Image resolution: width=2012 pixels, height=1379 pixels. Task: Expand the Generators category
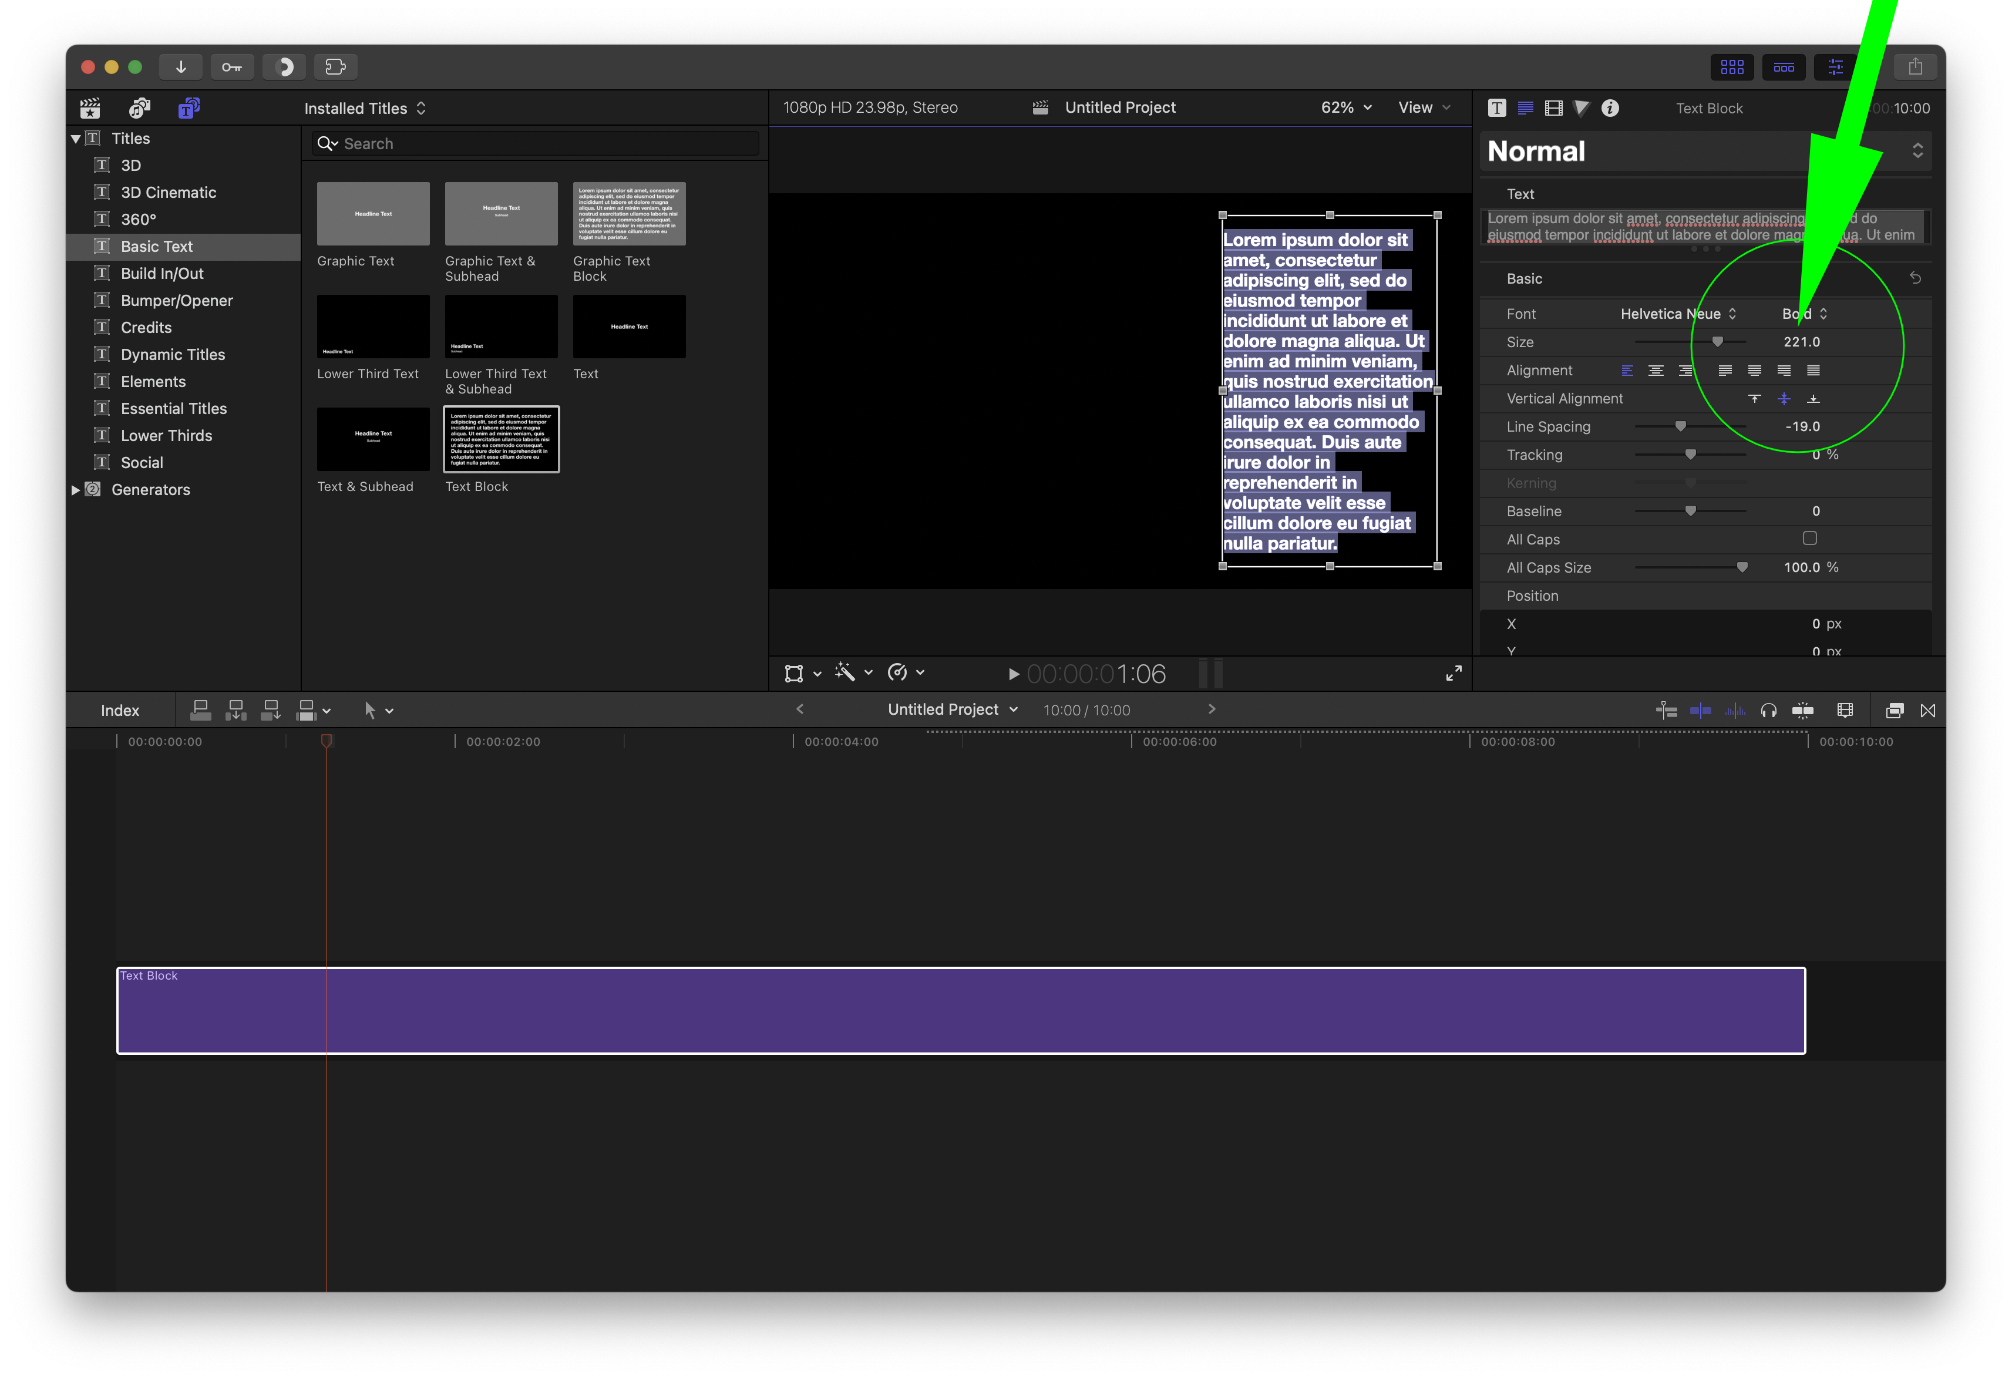(76, 490)
